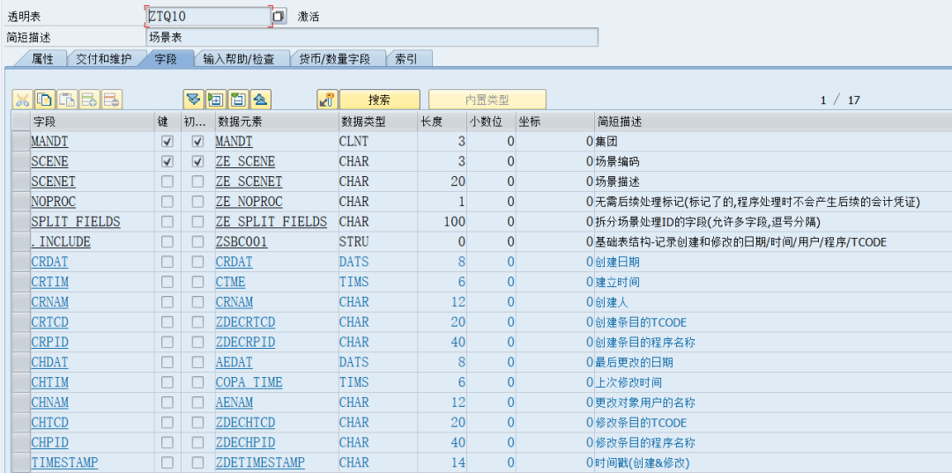The image size is (952, 473).
Task: Click the 长度 column header
Action: (442, 122)
